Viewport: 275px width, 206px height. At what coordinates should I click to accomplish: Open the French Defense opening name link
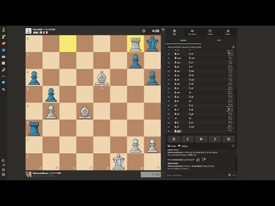coord(184,47)
